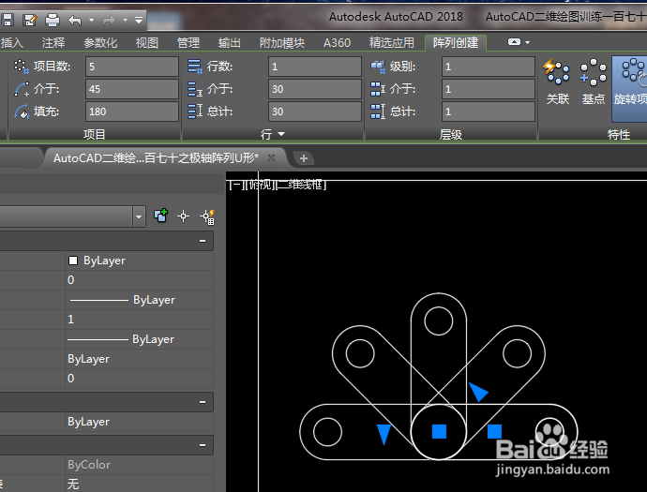
Task: Click the level 介于 field showing 1
Action: (x=489, y=89)
